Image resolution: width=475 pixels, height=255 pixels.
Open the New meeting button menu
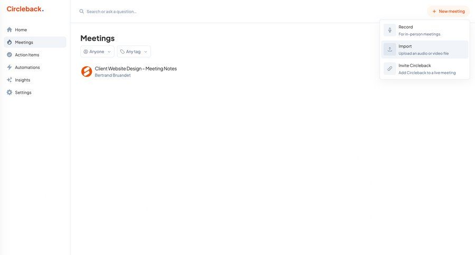coord(448,11)
